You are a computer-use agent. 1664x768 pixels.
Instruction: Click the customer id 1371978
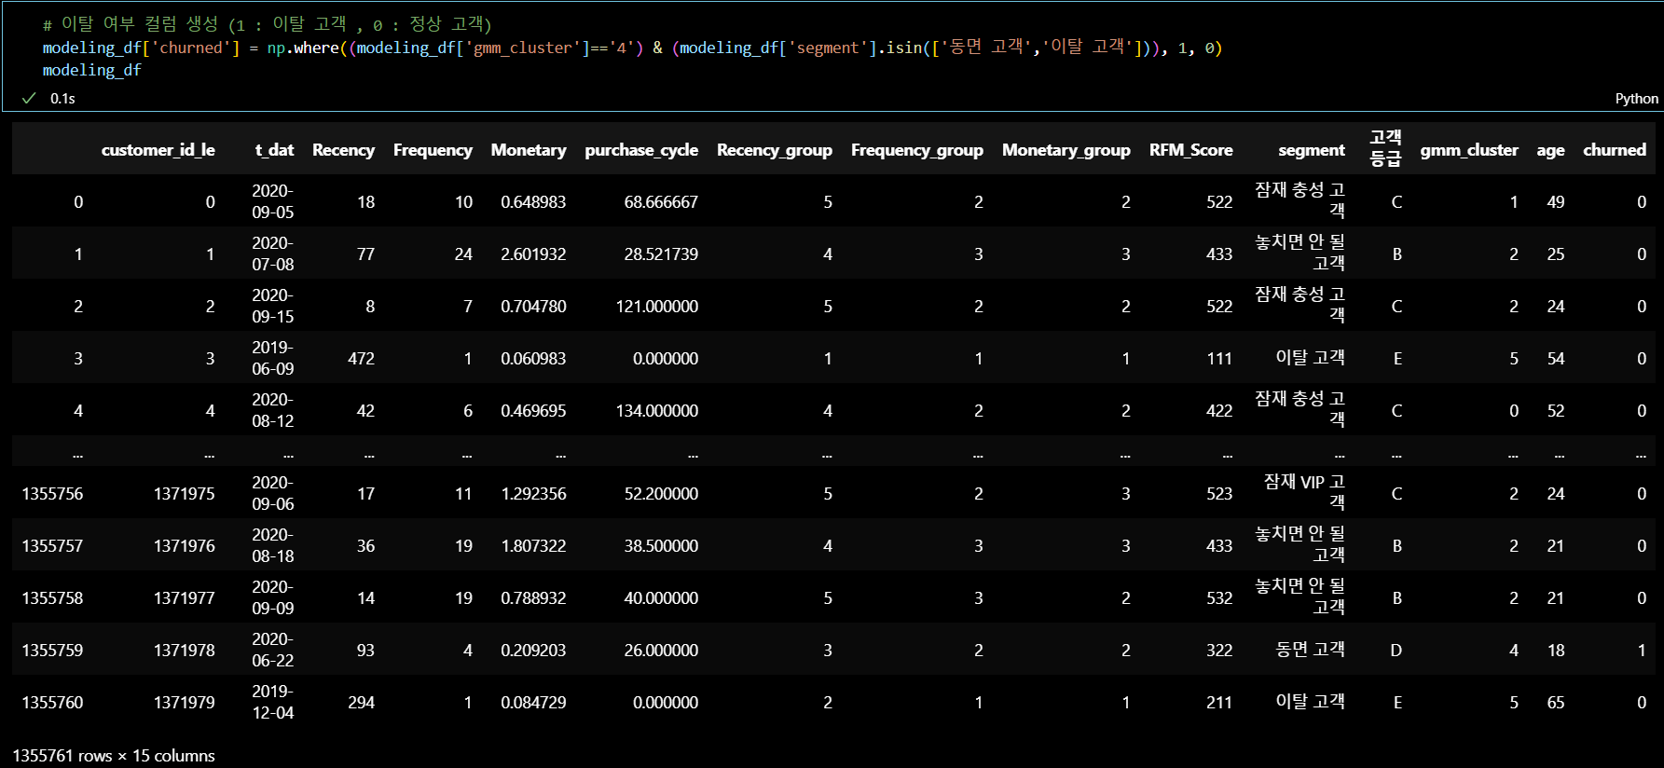coord(184,651)
